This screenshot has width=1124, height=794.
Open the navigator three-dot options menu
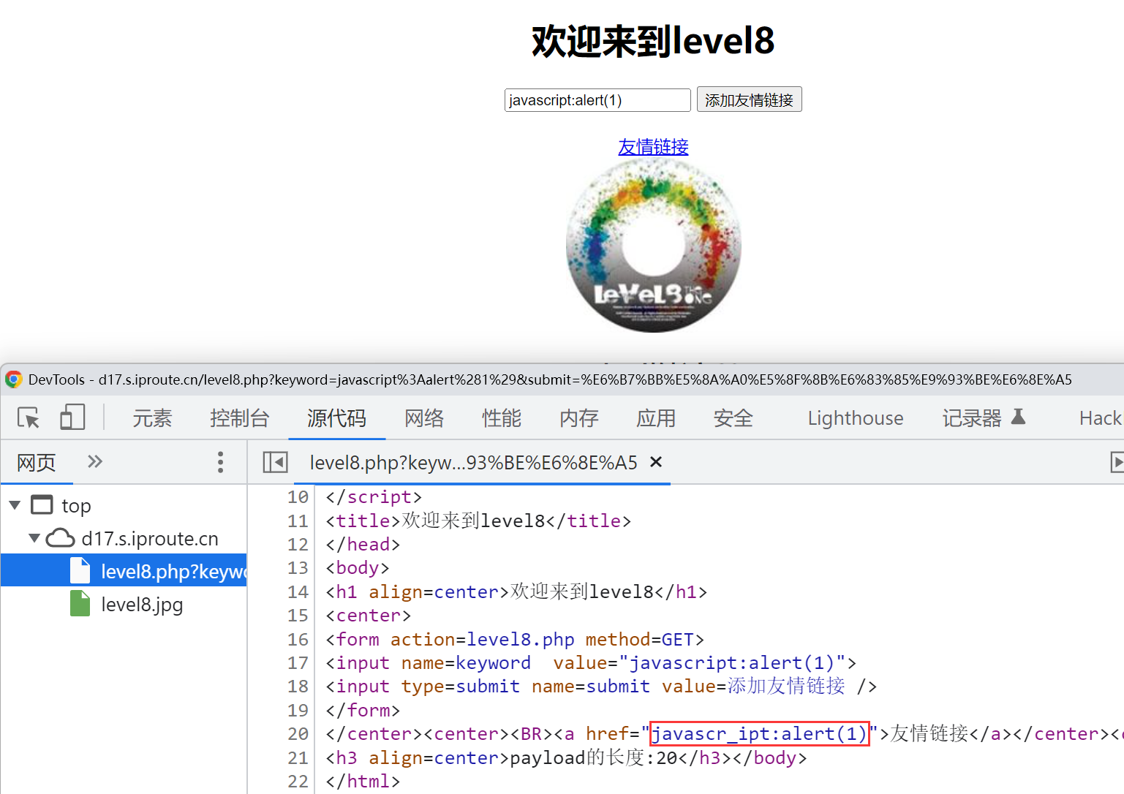click(220, 462)
